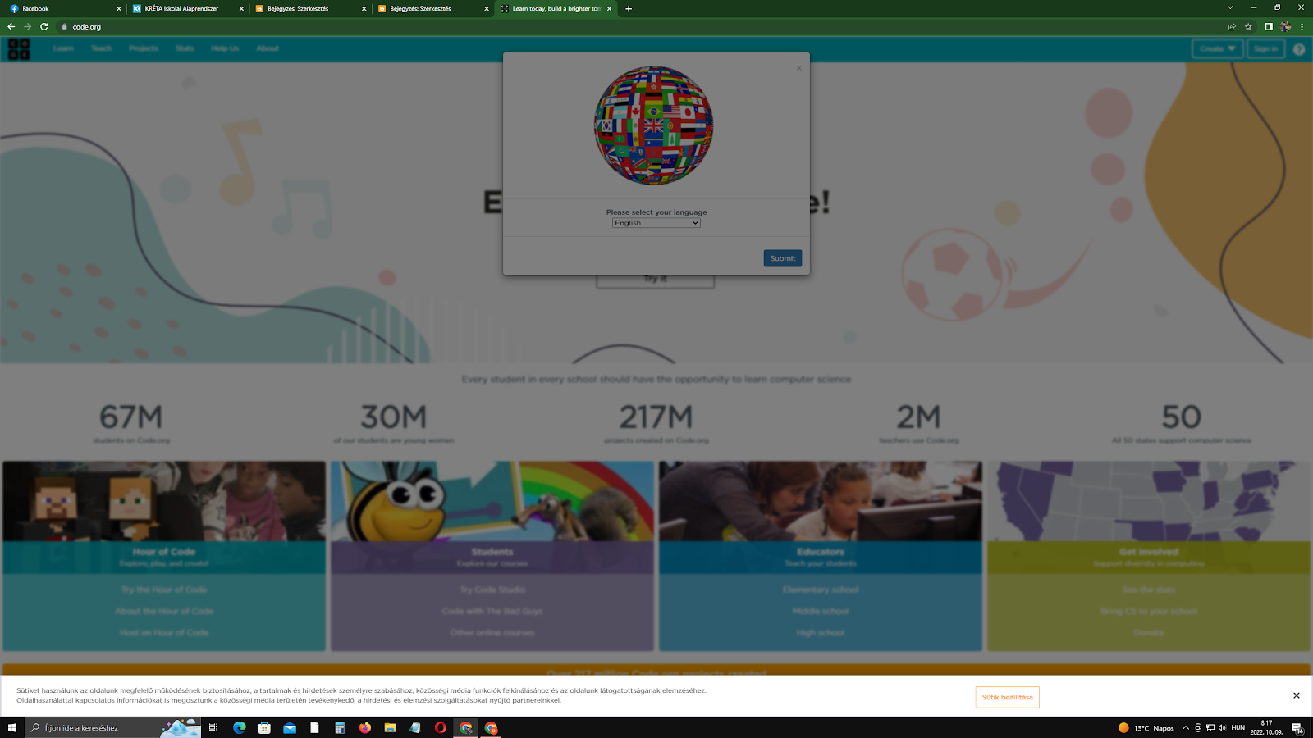The height and width of the screenshot is (738, 1313).
Task: Click the Sütik beállítása cookie settings button
Action: click(1007, 697)
